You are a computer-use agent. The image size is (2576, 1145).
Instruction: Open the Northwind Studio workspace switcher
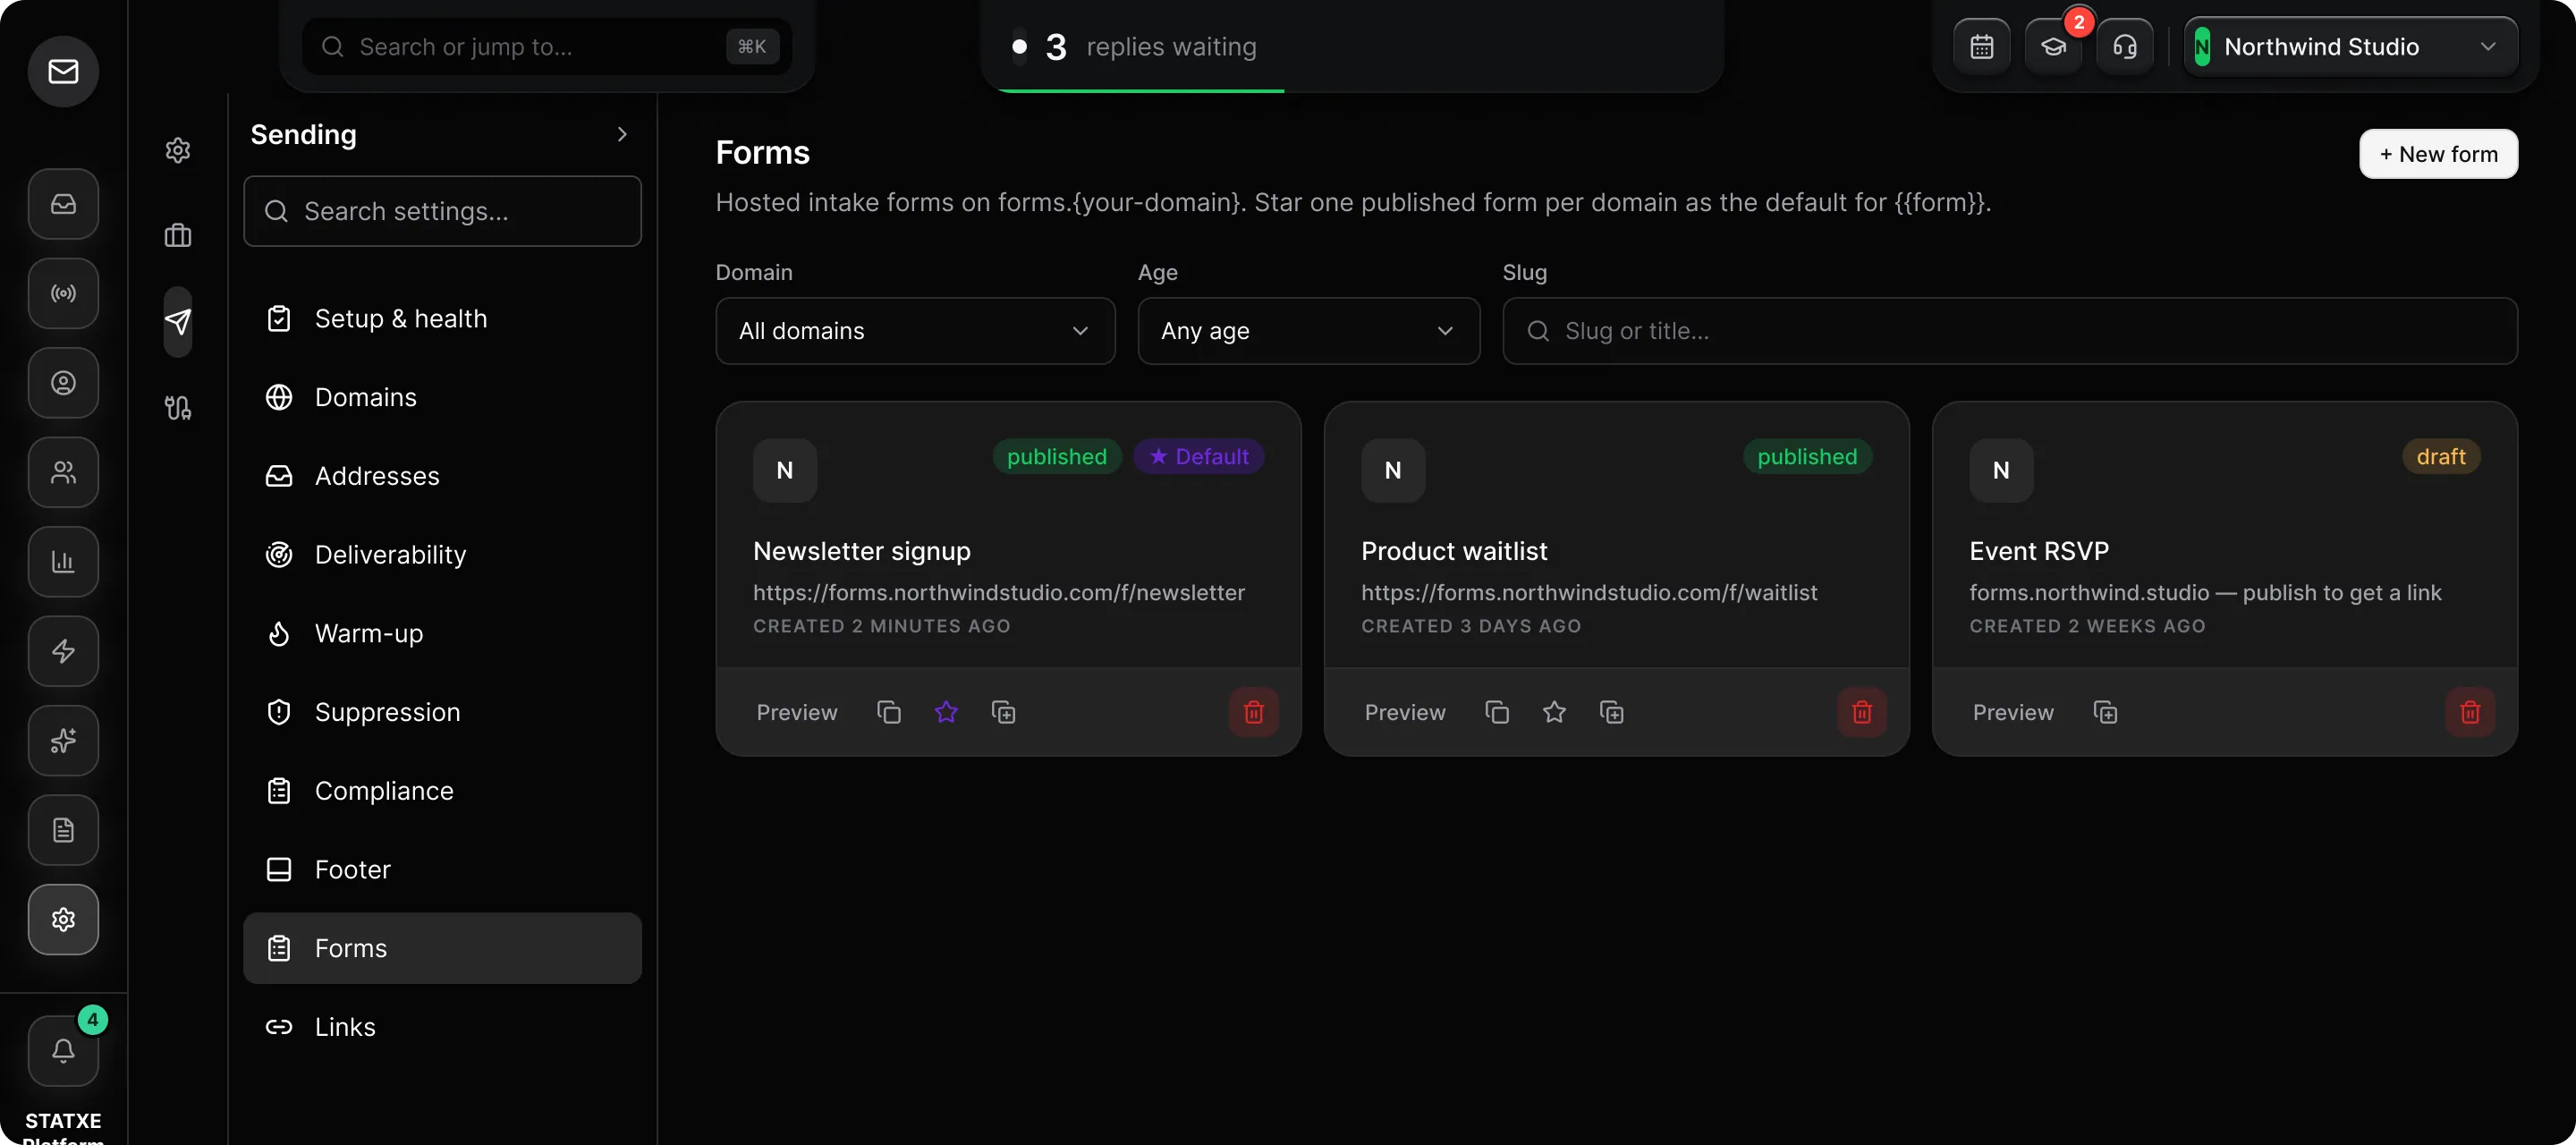pyautogui.click(x=2350, y=46)
